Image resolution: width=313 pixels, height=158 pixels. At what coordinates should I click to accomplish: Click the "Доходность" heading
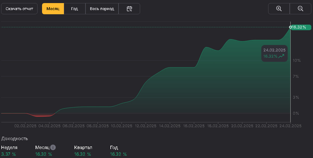click(x=15, y=139)
